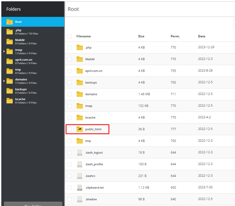Select the checkbox next to .bashrc
This screenshot has height=206, width=235.
pyautogui.click(x=69, y=176)
